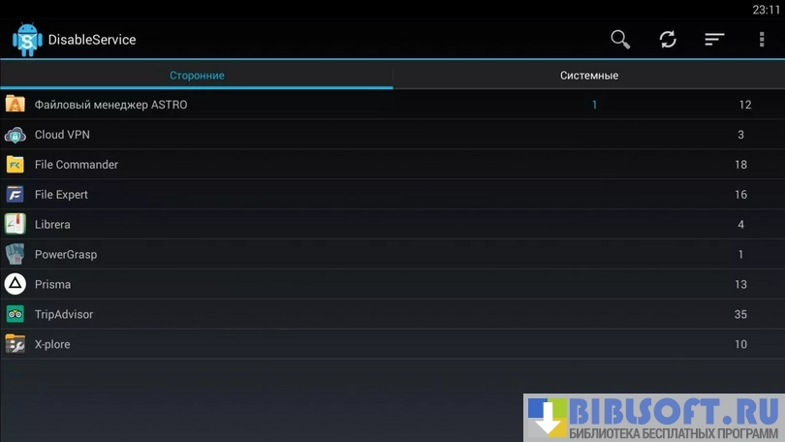Click the PowerGrasp app icon
Viewport: 785px width, 442px height.
pos(16,255)
